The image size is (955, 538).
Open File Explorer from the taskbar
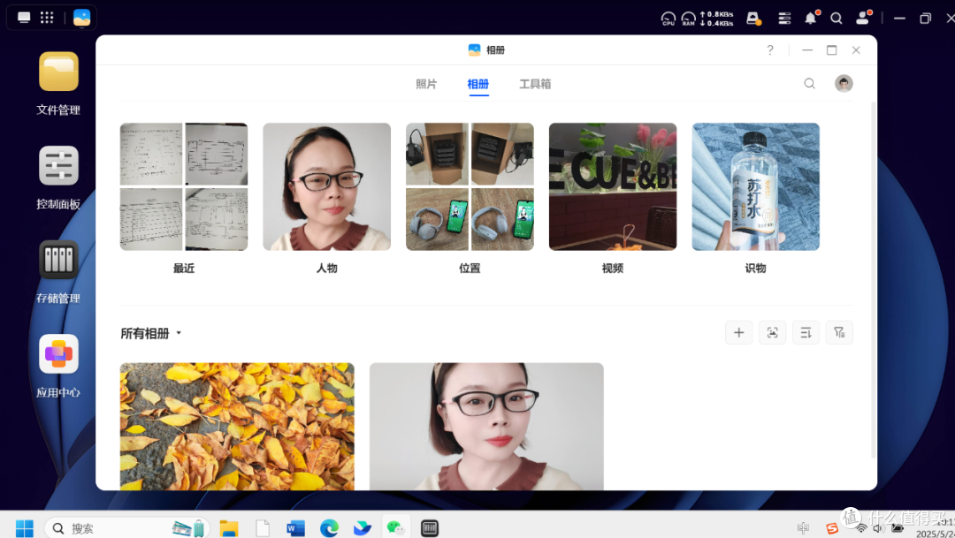coord(229,527)
